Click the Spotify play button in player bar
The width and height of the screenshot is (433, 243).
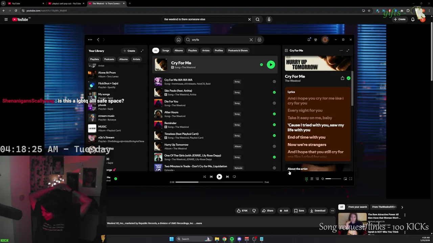click(x=219, y=177)
